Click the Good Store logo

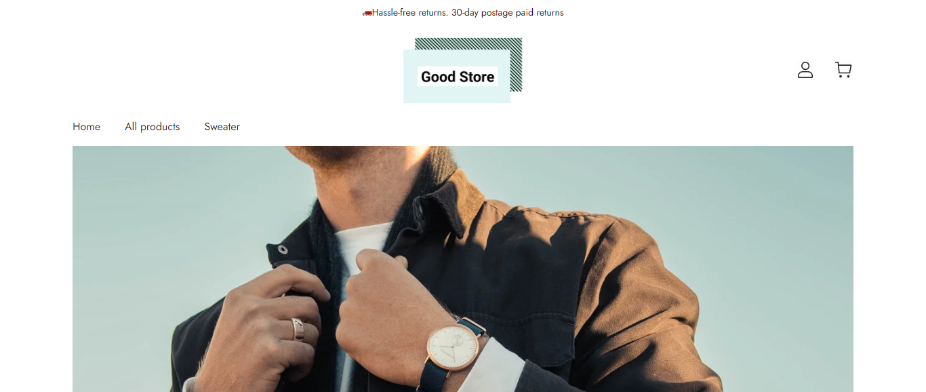coord(463,71)
